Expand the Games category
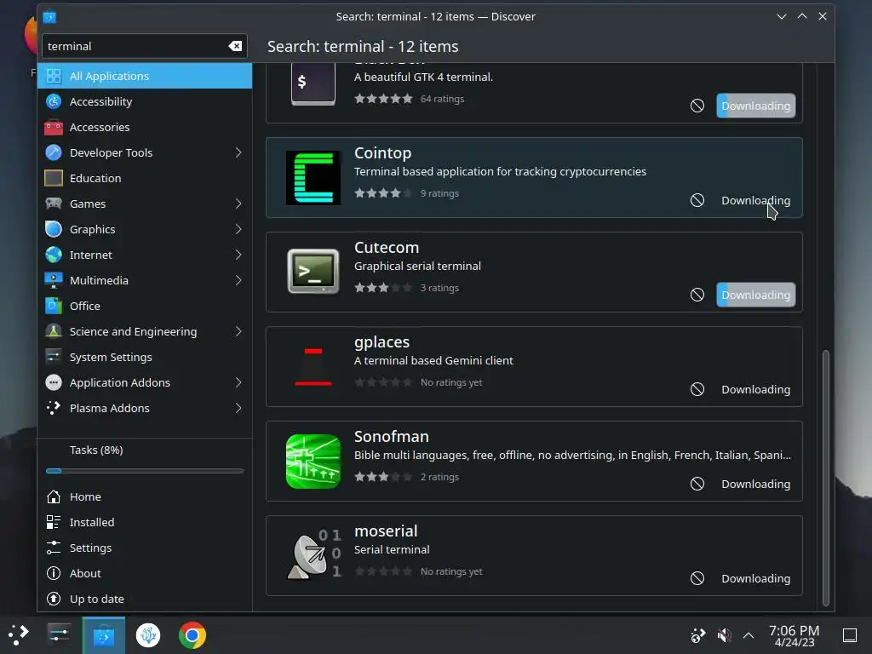Viewport: 872px width, 654px height. [238, 204]
